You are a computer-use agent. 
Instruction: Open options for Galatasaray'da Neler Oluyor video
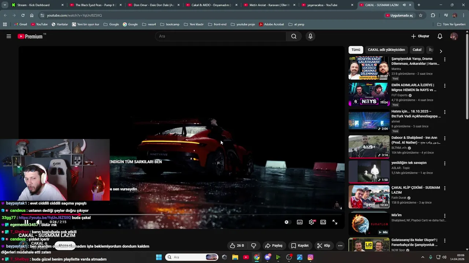pos(445,240)
